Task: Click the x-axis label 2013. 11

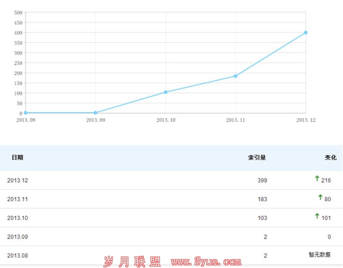Action: 236,120
